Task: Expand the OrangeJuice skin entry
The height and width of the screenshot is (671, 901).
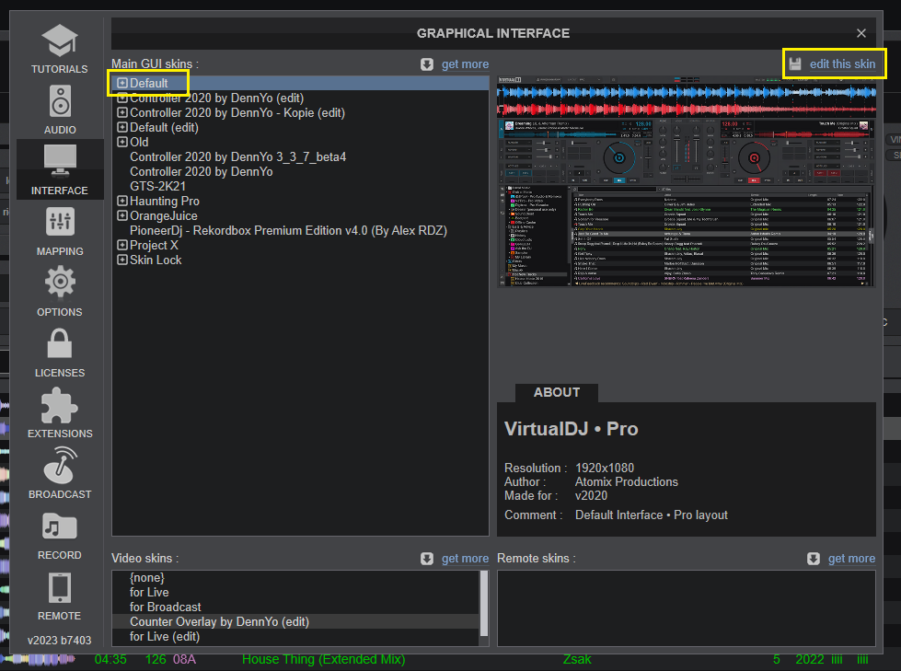Action: click(121, 215)
